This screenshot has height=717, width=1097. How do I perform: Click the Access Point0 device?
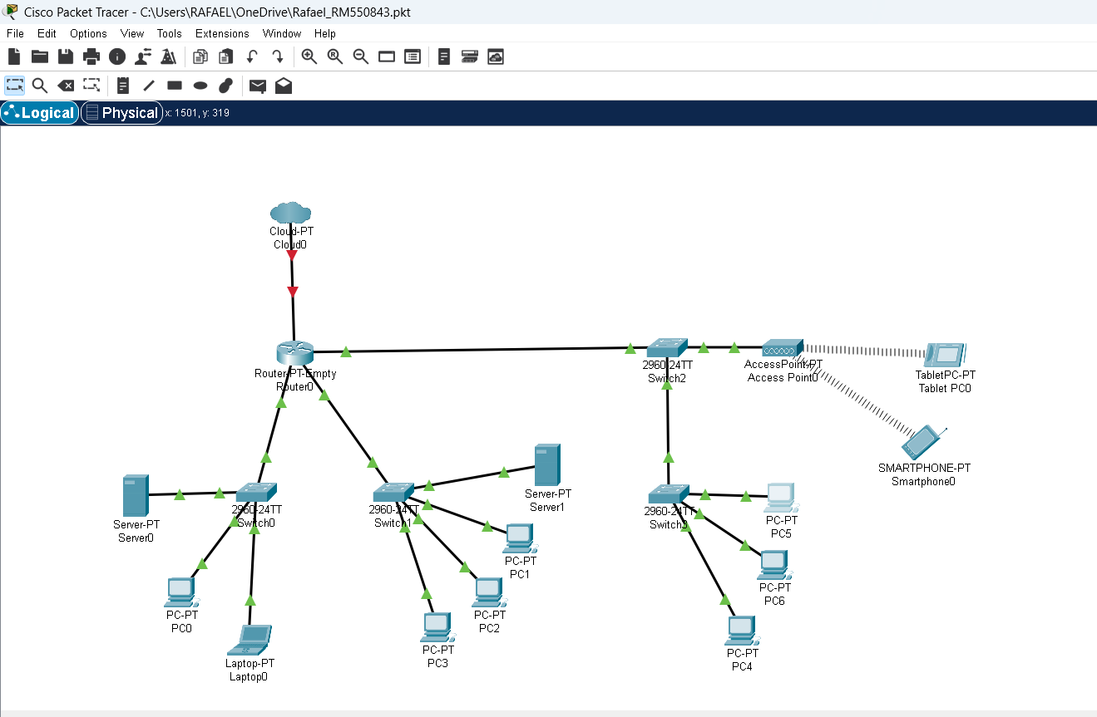[783, 348]
